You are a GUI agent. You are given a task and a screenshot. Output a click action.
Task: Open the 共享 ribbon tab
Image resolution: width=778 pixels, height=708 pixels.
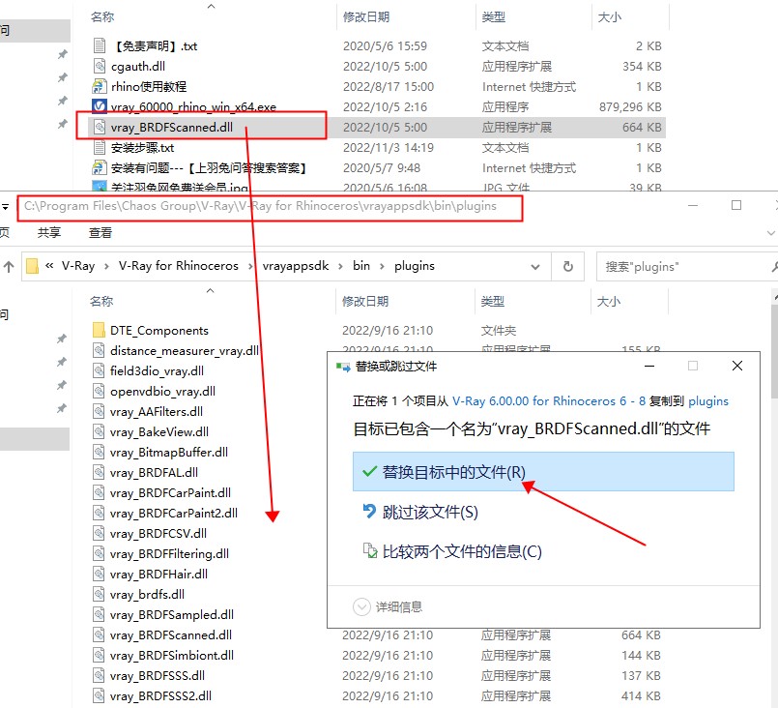pyautogui.click(x=49, y=233)
